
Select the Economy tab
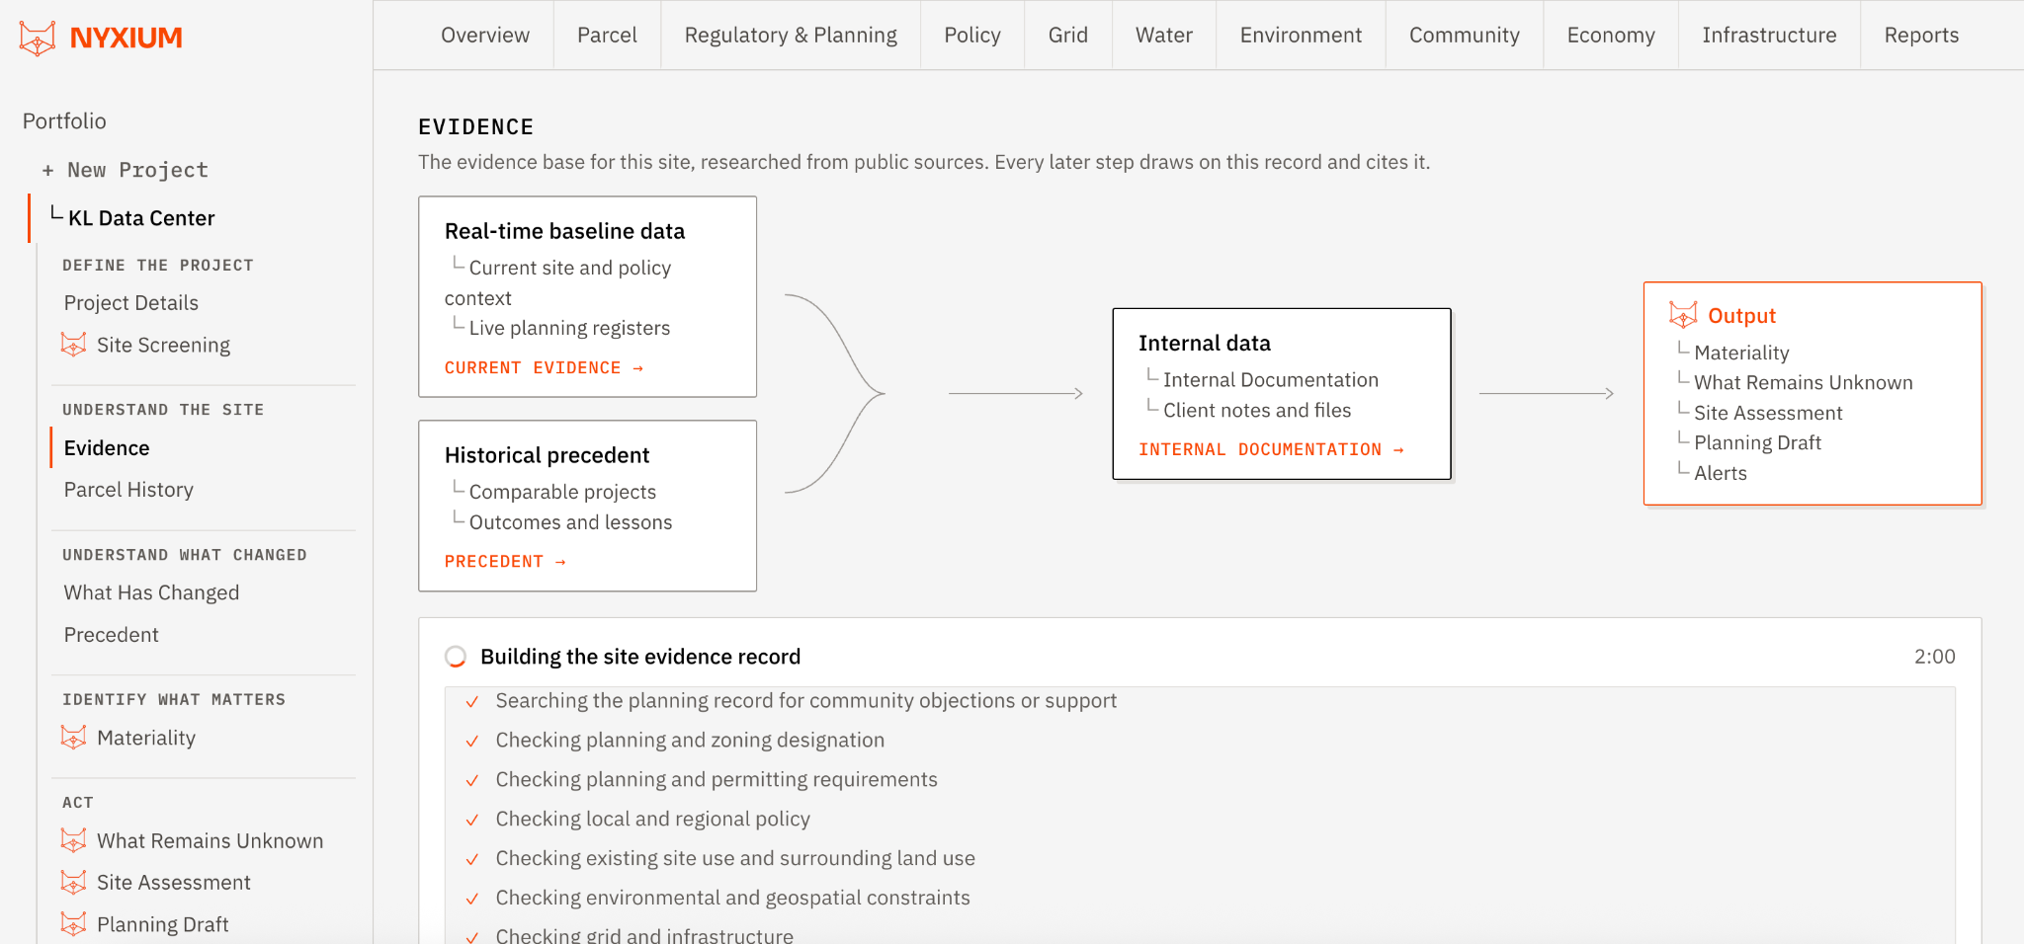click(1611, 35)
